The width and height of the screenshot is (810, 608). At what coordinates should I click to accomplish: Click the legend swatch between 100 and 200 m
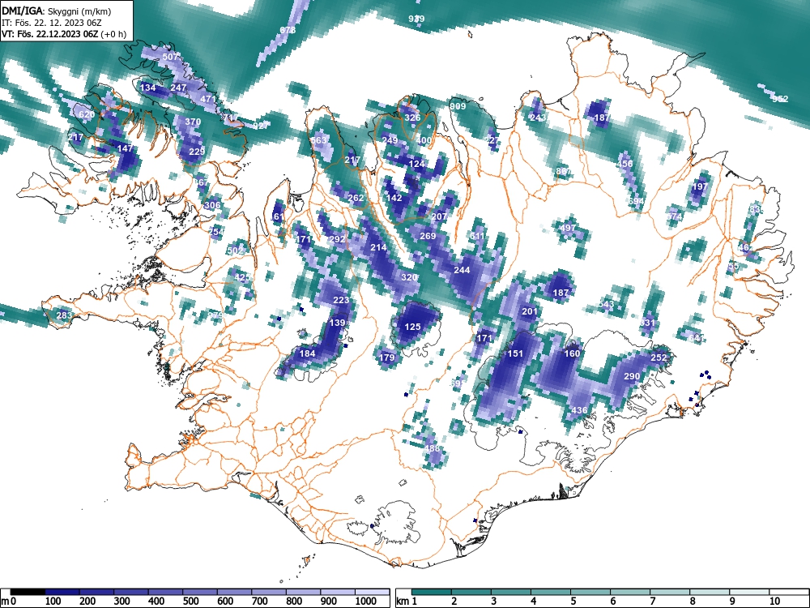point(62,592)
